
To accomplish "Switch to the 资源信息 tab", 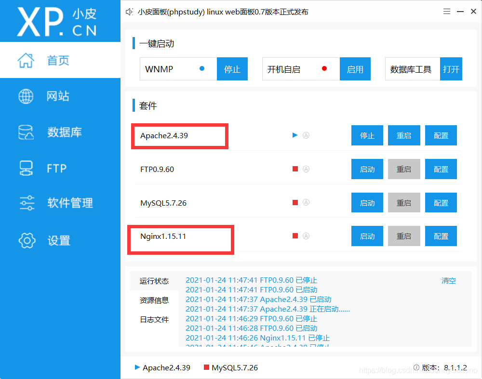I will tap(154, 300).
